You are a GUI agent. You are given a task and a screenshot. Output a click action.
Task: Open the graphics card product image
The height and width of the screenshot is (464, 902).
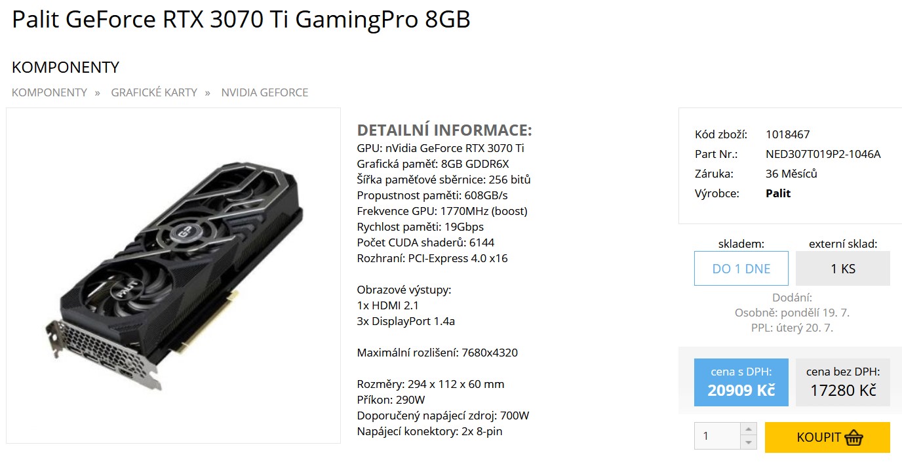[174, 275]
